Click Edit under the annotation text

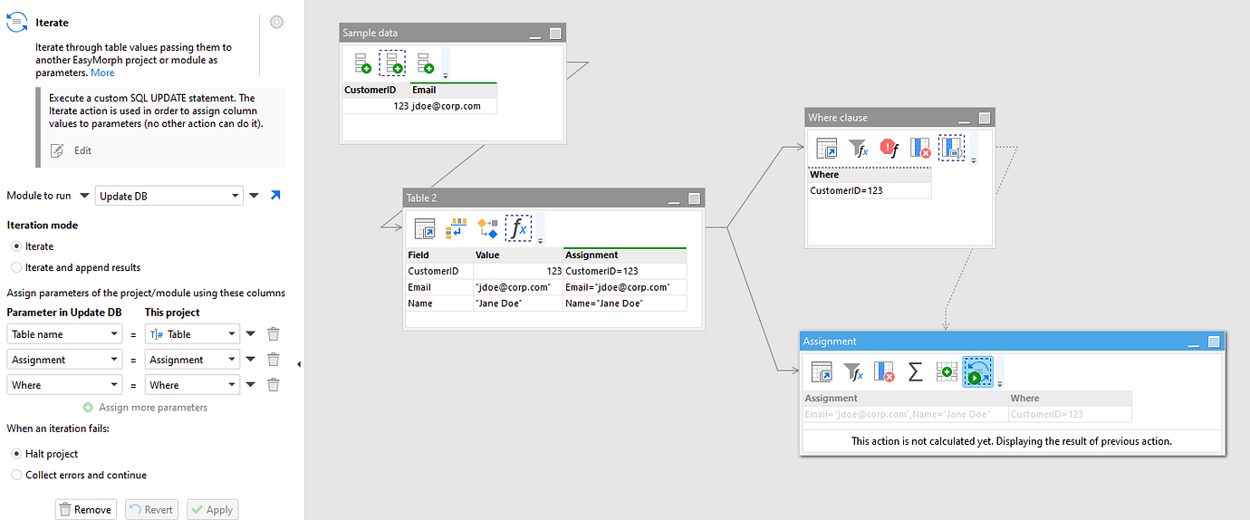82,150
